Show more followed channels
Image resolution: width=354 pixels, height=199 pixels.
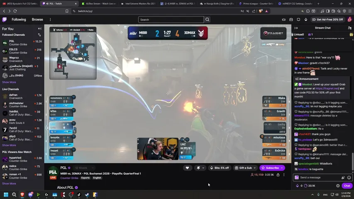point(9,83)
